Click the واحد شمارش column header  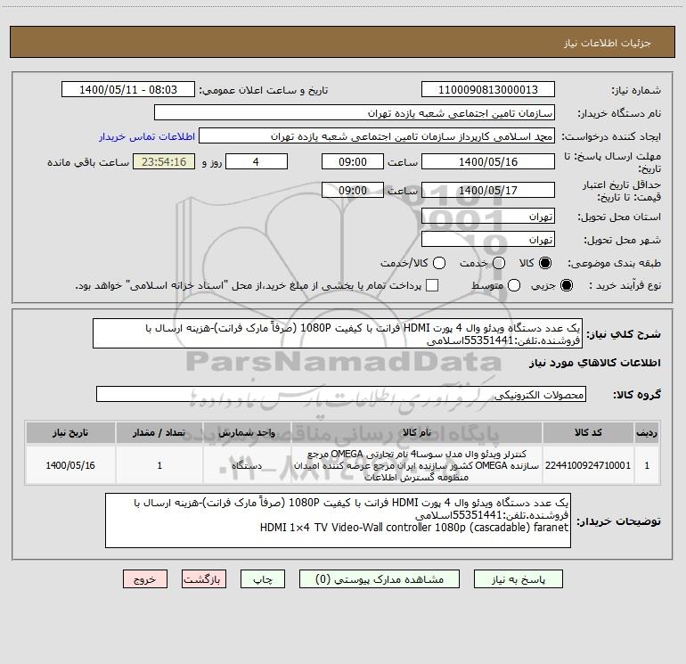(x=247, y=432)
